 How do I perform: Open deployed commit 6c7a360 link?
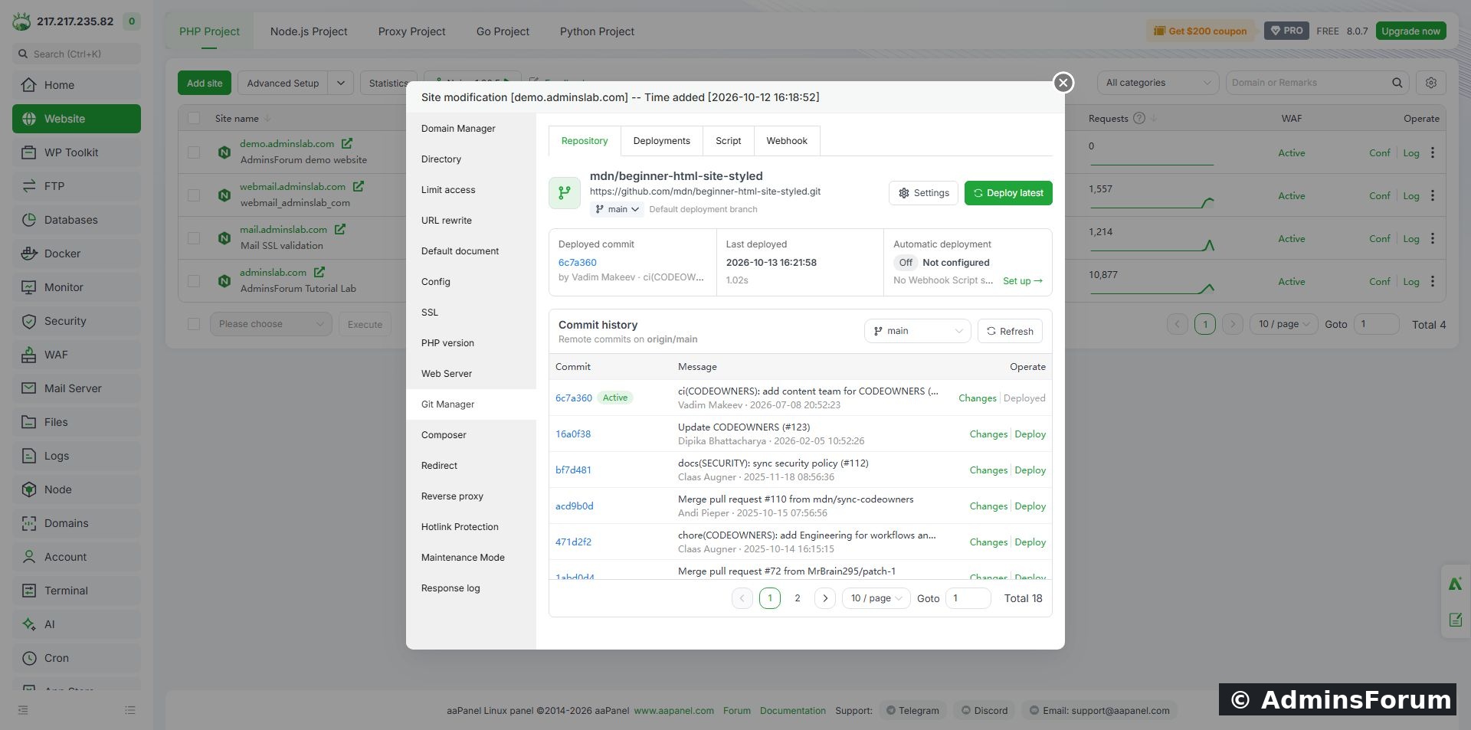click(x=577, y=262)
